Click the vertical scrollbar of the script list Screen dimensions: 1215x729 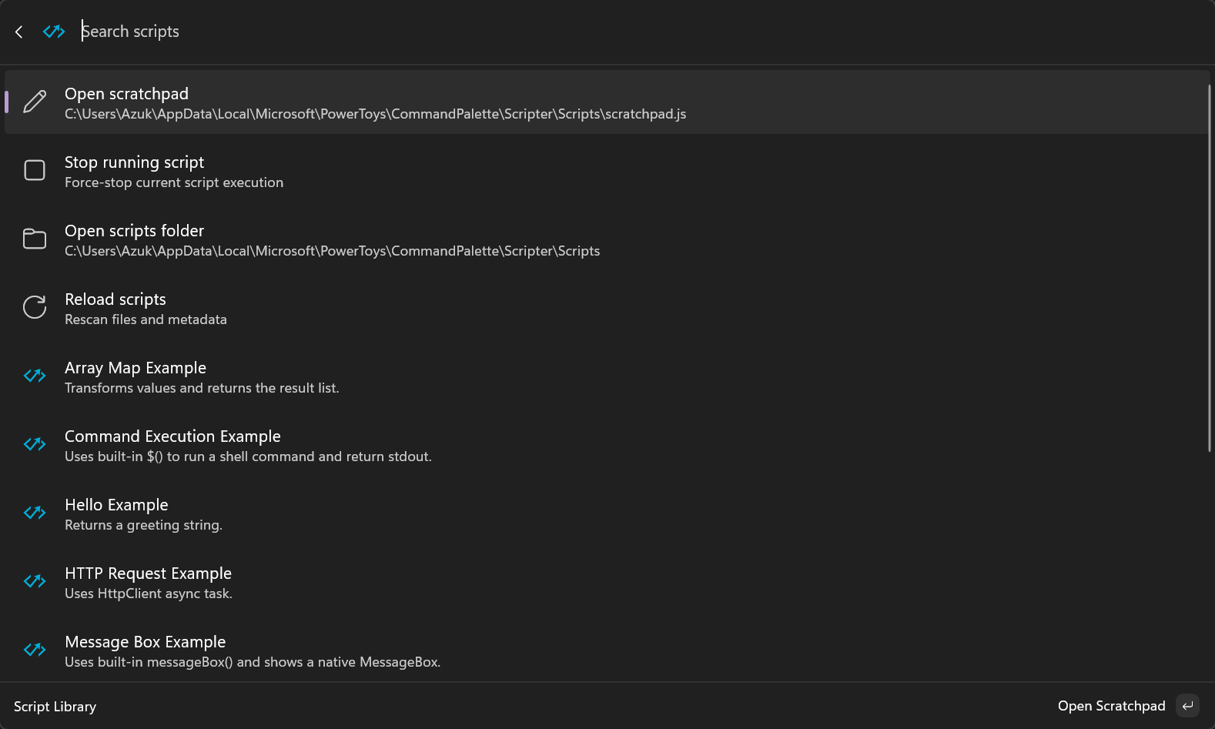tap(1210, 268)
